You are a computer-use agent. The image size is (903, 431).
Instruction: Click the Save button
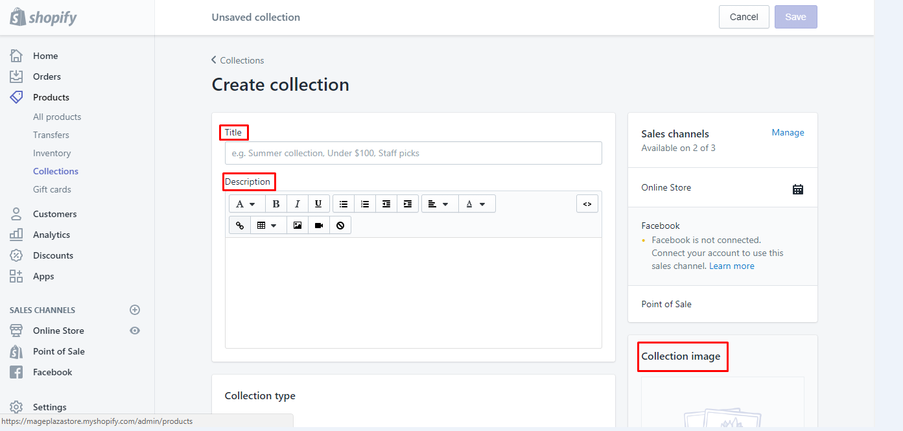pos(796,17)
